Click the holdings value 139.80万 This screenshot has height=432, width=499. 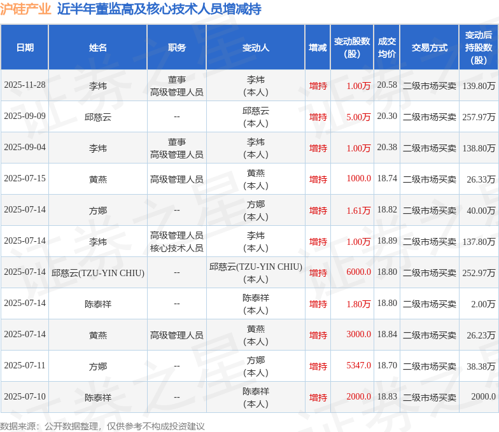click(479, 86)
